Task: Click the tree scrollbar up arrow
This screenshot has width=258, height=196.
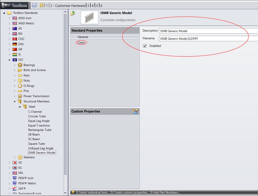Action: (65, 12)
